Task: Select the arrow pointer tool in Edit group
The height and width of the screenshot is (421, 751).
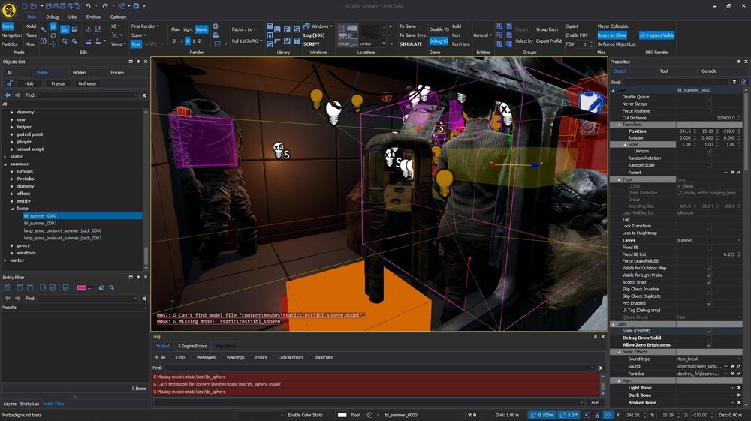Action: [x=44, y=29]
